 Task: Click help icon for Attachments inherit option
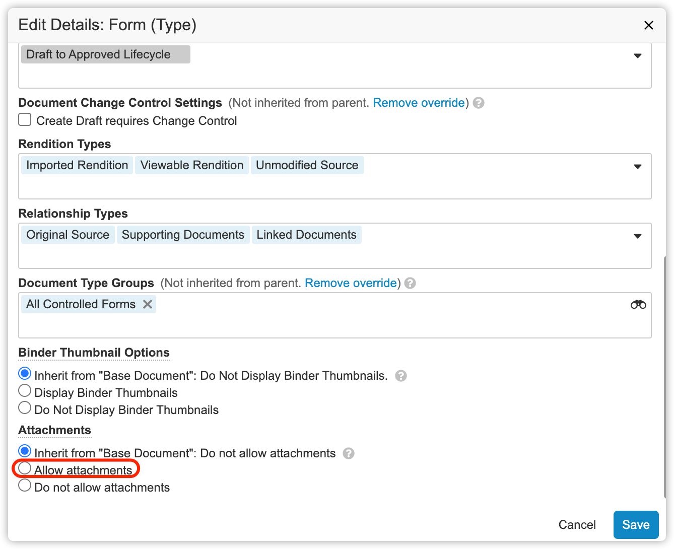click(x=349, y=454)
